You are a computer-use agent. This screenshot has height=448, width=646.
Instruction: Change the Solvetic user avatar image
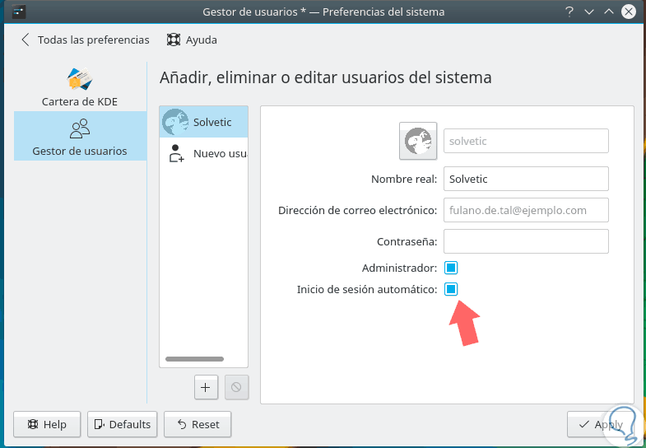[418, 141]
